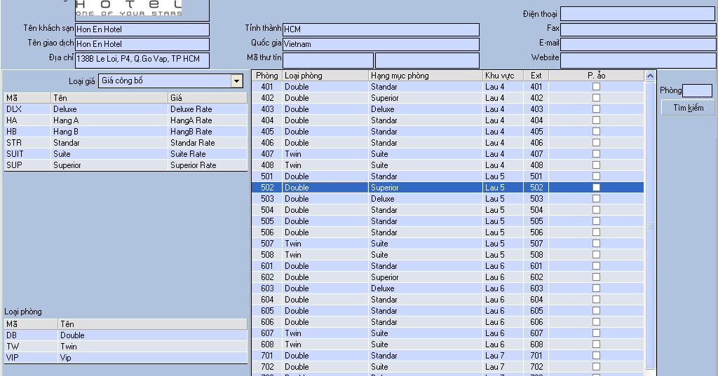The image size is (718, 376).
Task: Click the Mã header of rate table
Action: (27, 98)
